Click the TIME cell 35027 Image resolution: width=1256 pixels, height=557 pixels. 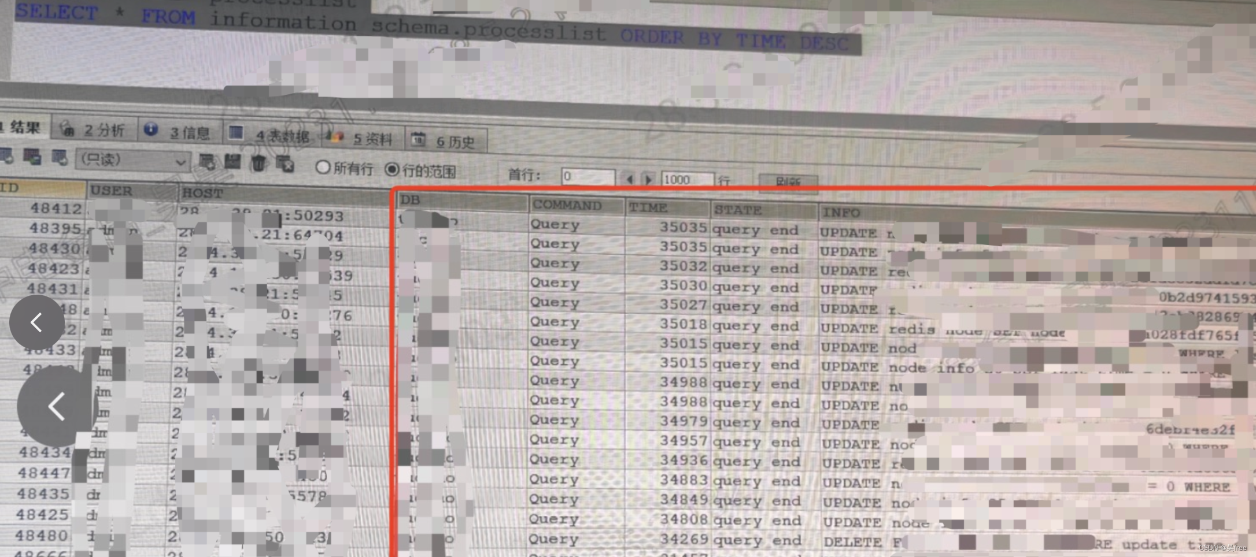coord(683,304)
